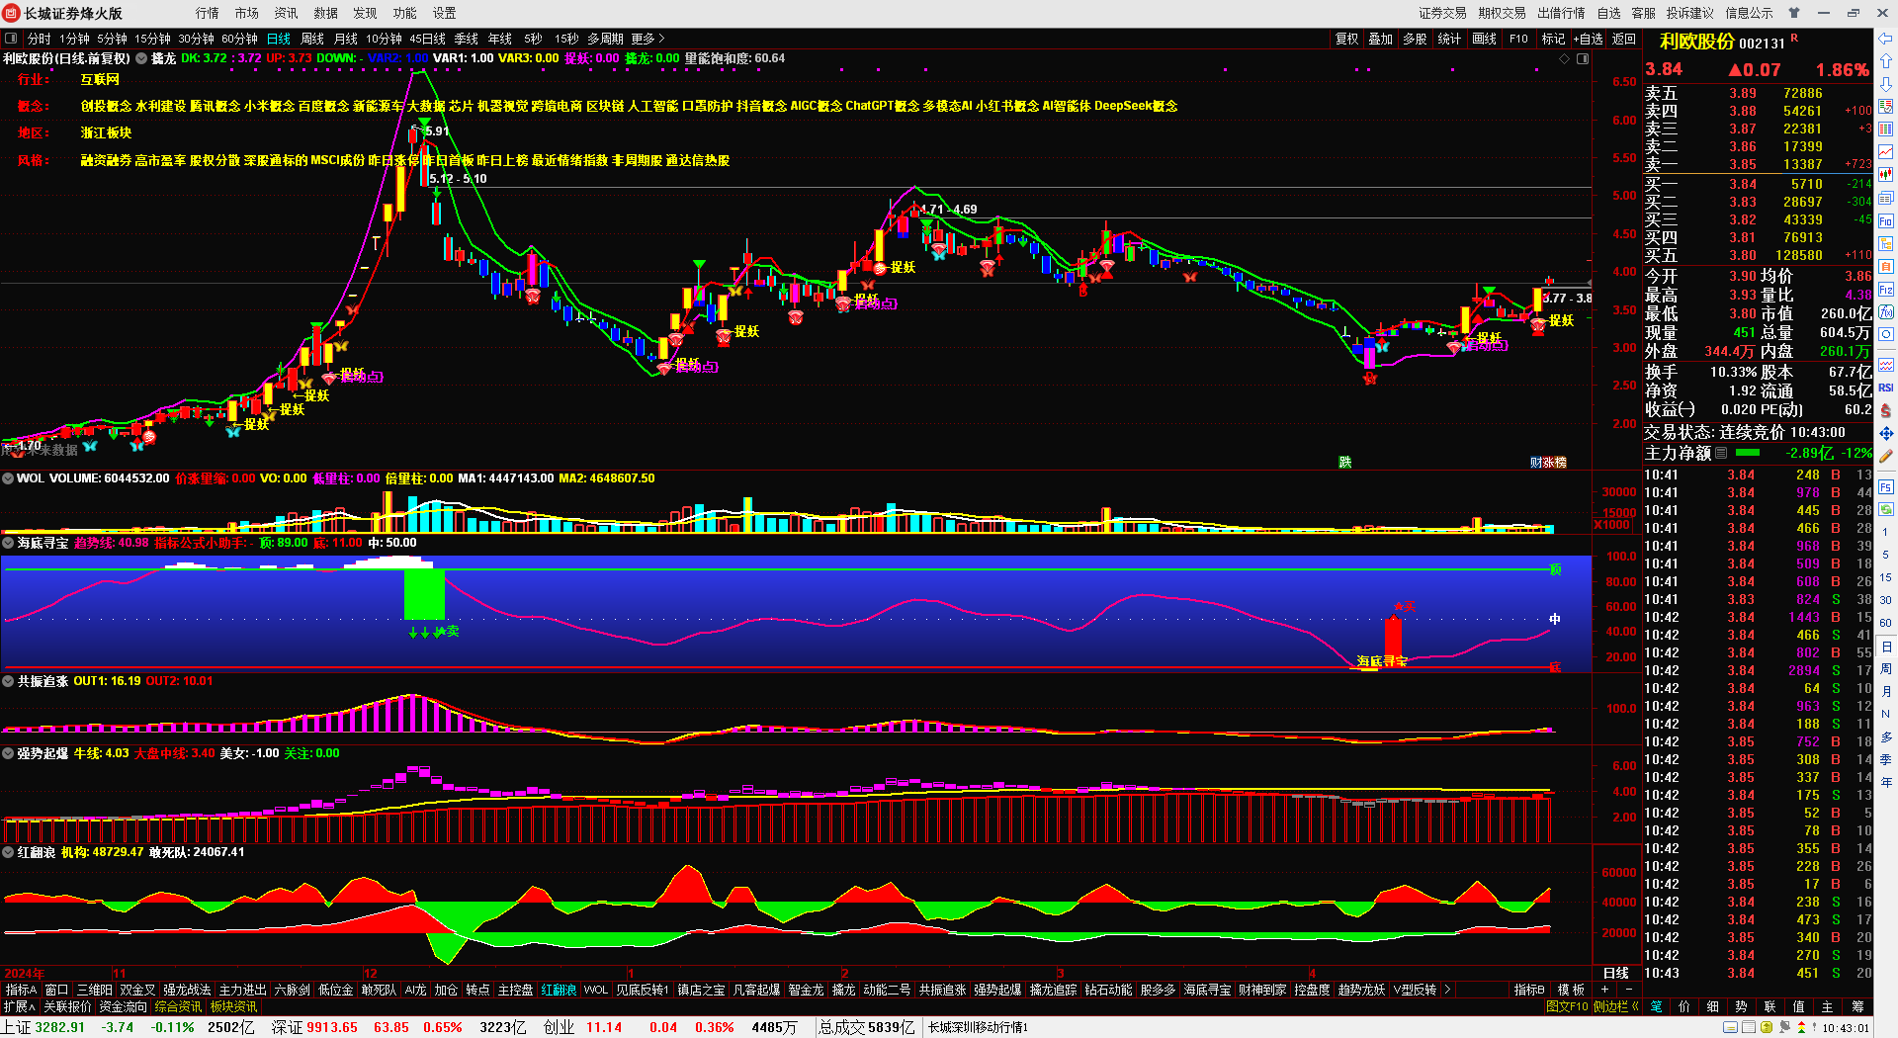
Task: Open the 模板 template dropdown
Action: click(1571, 990)
